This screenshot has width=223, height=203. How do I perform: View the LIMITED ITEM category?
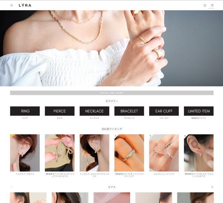tap(198, 111)
